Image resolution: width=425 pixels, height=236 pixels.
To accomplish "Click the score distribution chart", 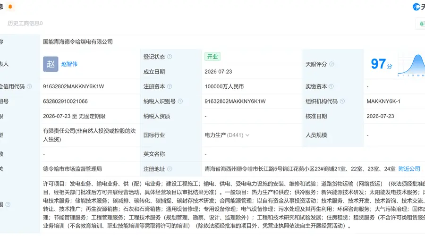I will [x=411, y=65].
